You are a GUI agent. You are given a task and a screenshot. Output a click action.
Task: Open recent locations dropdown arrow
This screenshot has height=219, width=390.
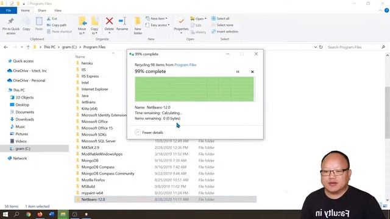22,47
